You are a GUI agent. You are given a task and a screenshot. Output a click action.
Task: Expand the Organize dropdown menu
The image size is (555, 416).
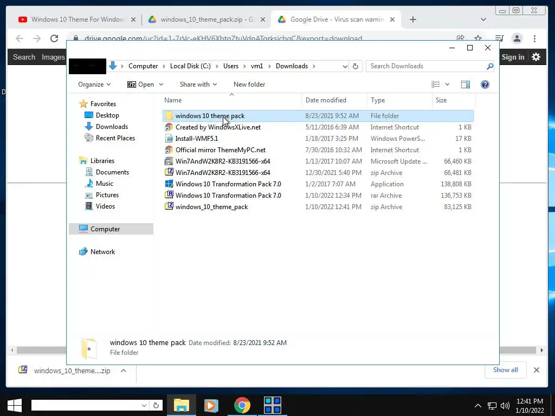pos(94,84)
